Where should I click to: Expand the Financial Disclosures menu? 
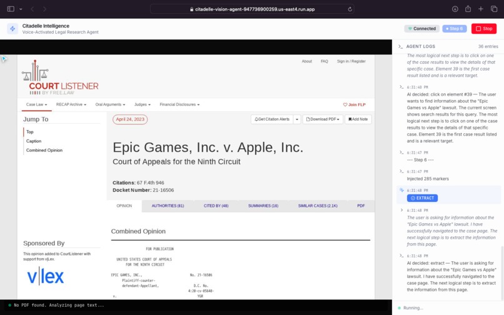point(179,104)
